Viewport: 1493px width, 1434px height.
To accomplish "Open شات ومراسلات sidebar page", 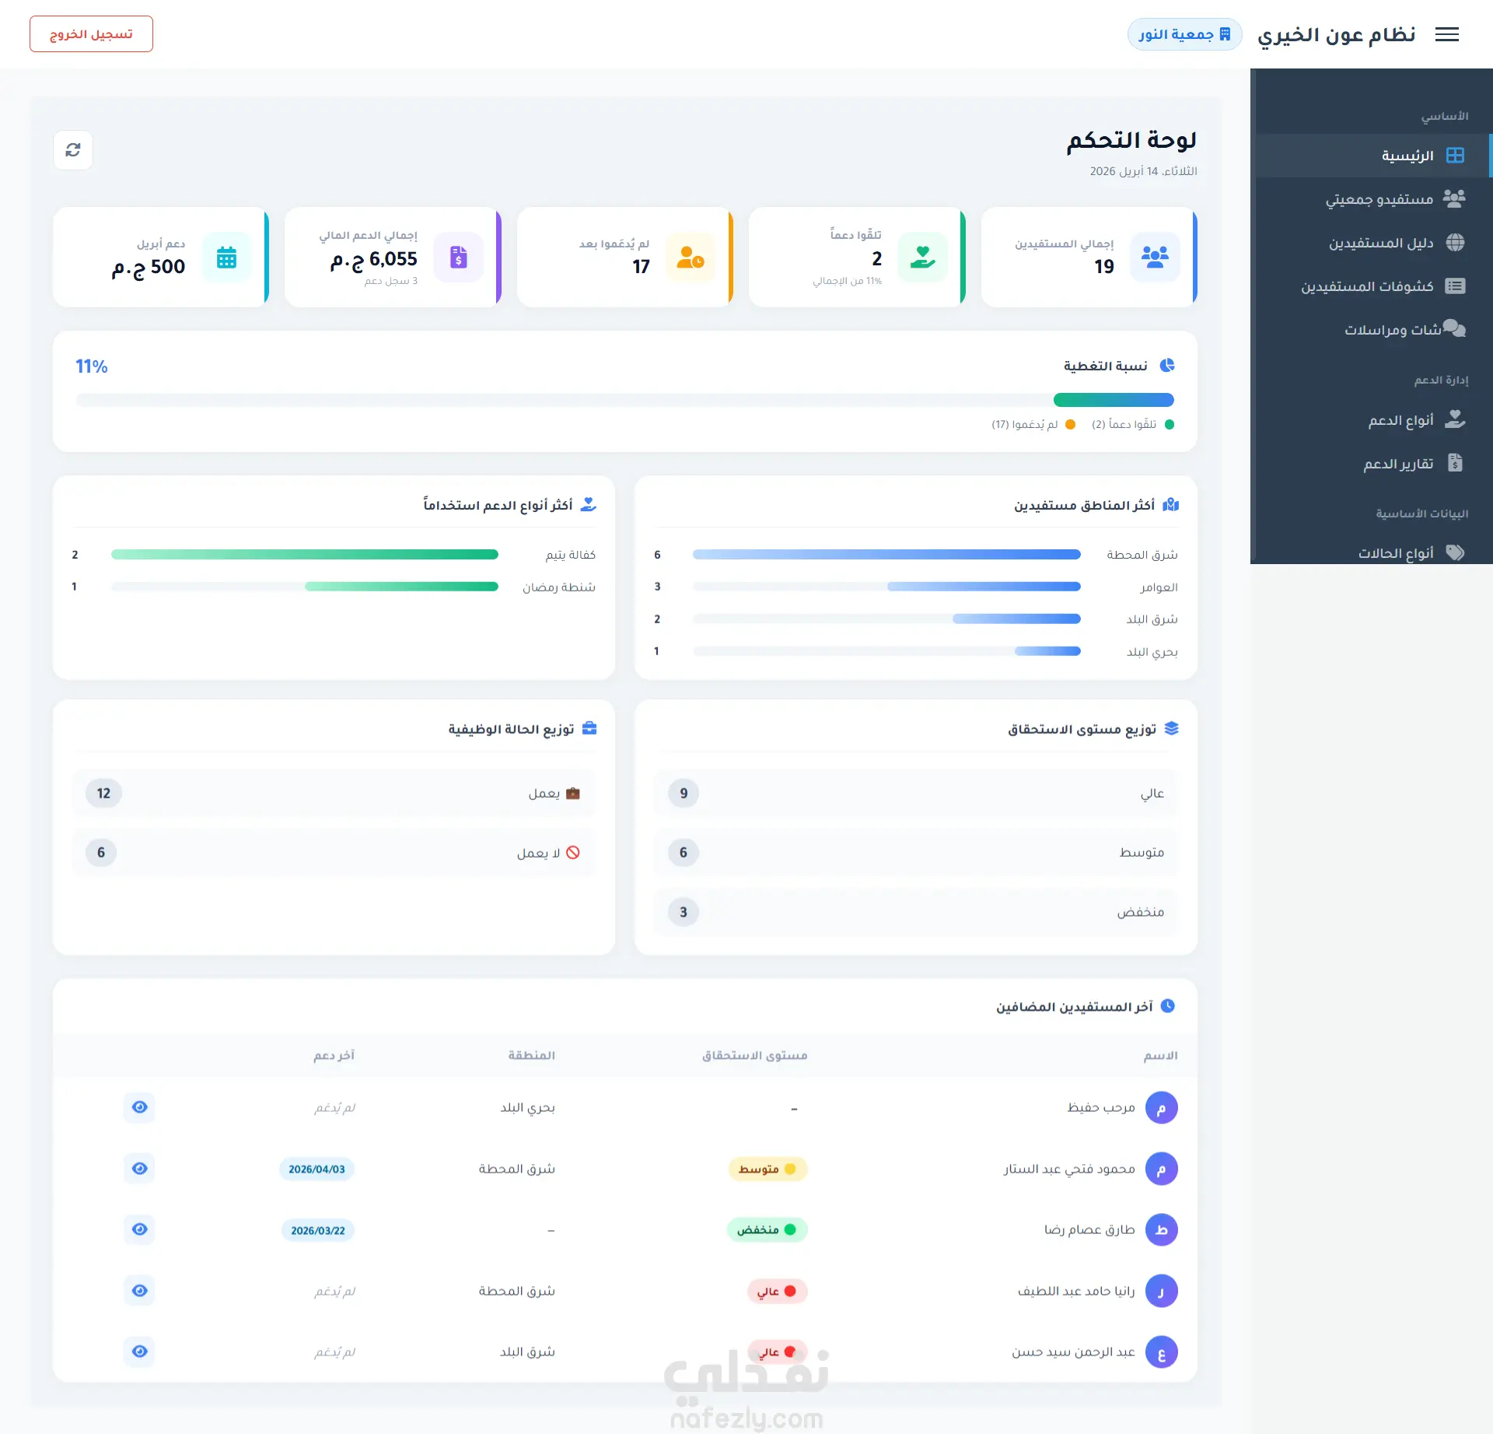I will pos(1392,330).
